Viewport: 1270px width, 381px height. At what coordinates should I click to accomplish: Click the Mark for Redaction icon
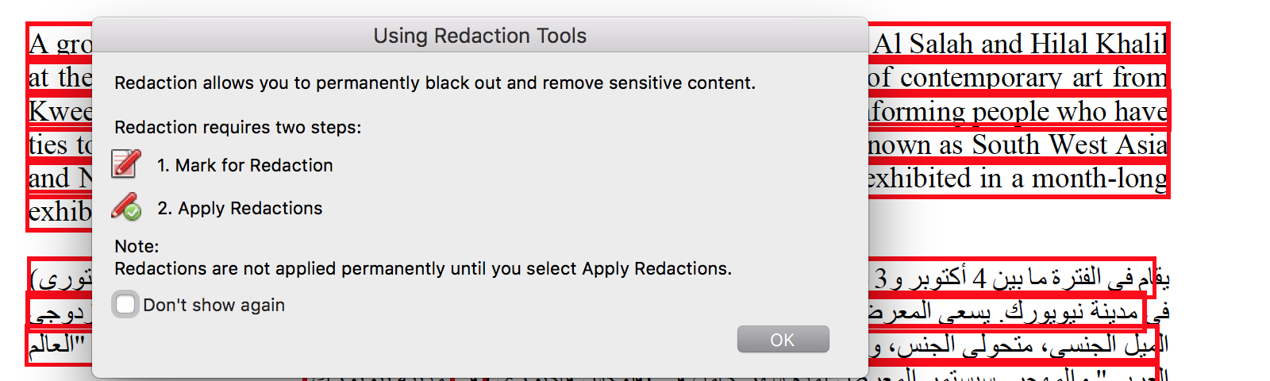click(126, 164)
